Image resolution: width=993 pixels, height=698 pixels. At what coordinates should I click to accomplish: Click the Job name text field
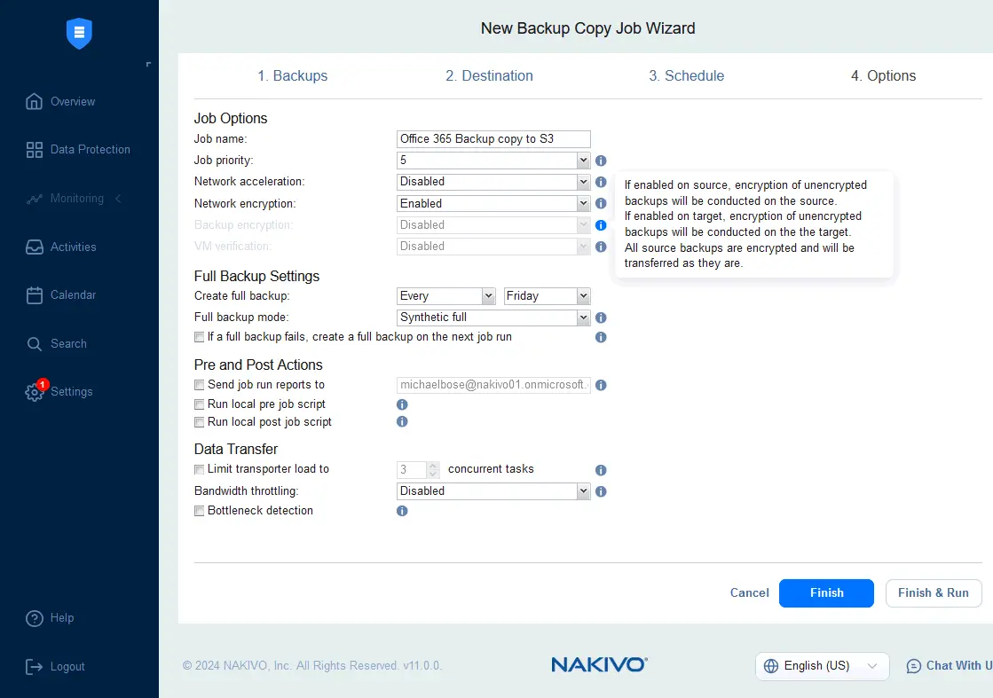point(493,139)
